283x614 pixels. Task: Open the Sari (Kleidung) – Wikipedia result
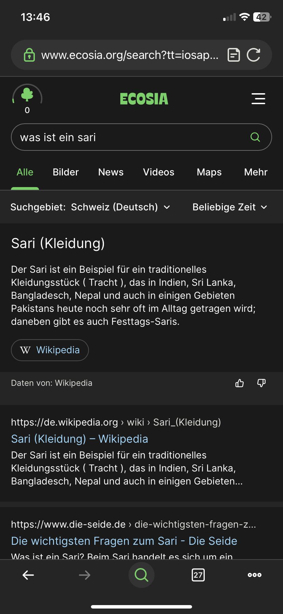click(80, 439)
